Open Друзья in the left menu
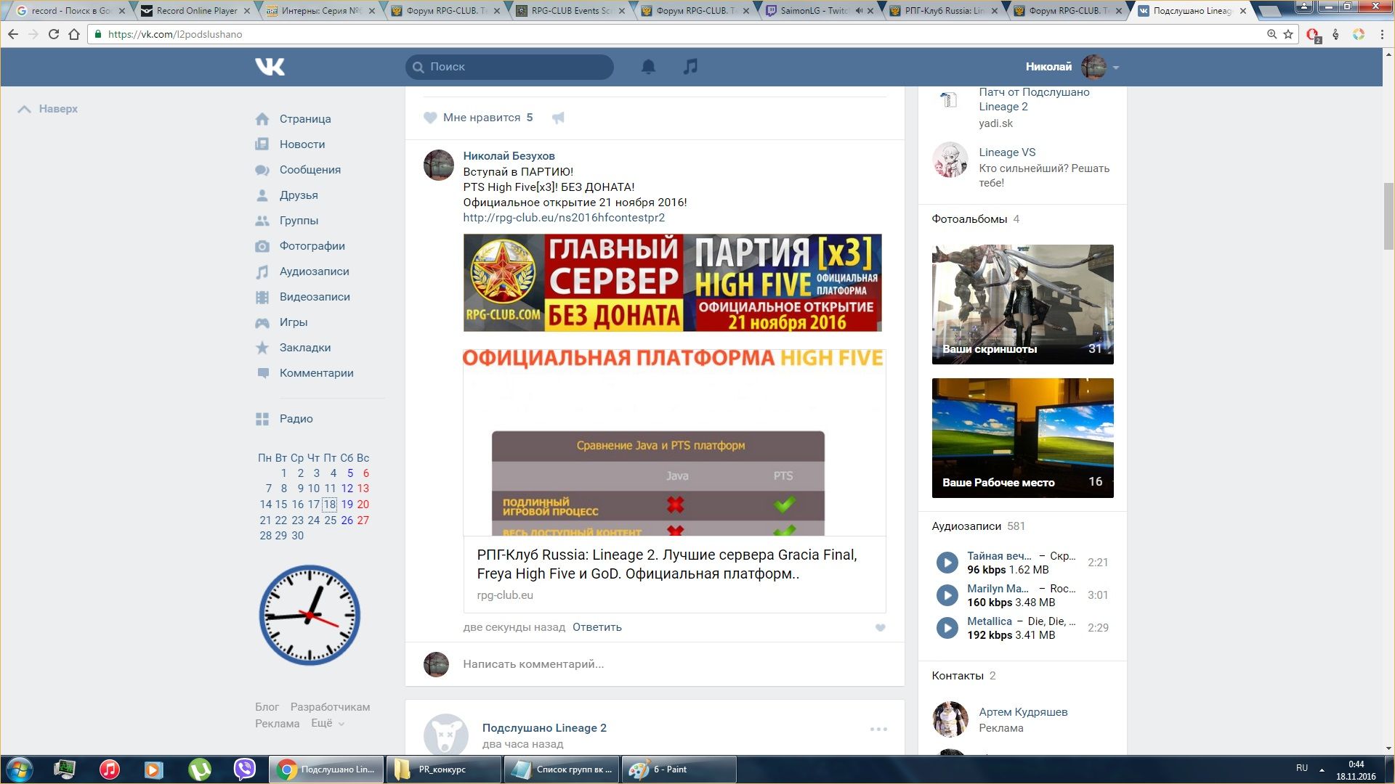The height and width of the screenshot is (784, 1395). pyautogui.click(x=298, y=195)
